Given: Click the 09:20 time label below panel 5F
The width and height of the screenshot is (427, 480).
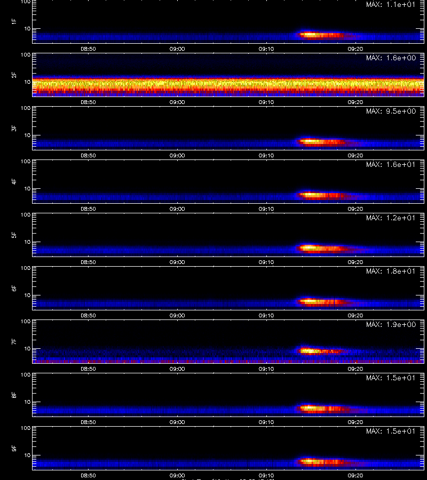Looking at the screenshot, I should coord(355,262).
